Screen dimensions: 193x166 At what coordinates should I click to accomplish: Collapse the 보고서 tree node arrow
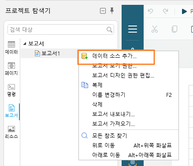tap(25, 44)
